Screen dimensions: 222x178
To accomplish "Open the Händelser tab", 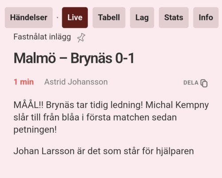I will pyautogui.click(x=29, y=17).
